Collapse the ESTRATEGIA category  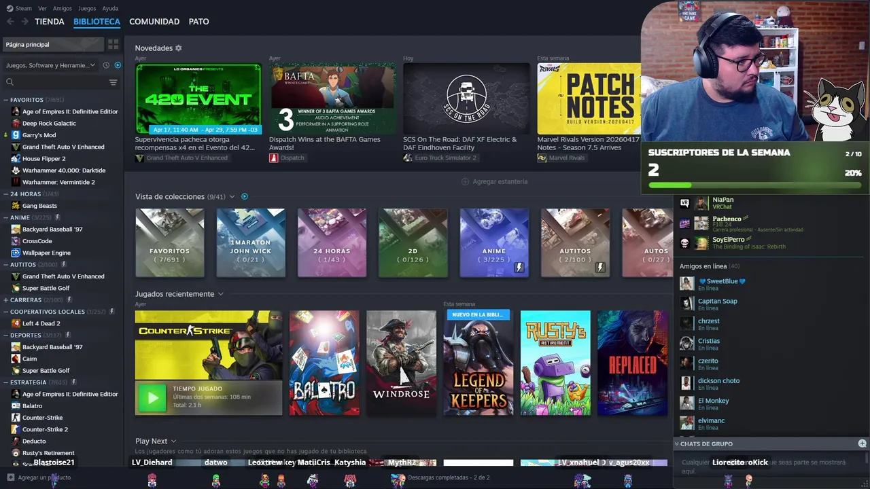[6, 382]
